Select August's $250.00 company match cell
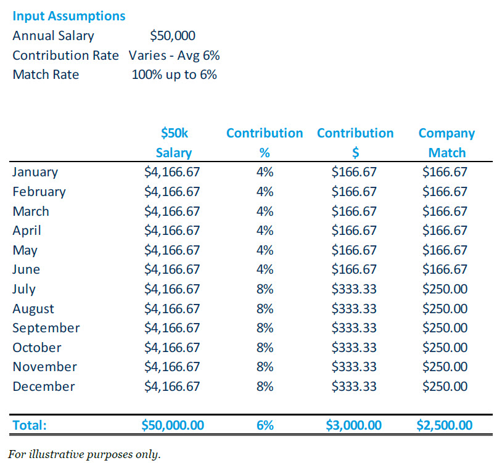The image size is (502, 463). [445, 309]
